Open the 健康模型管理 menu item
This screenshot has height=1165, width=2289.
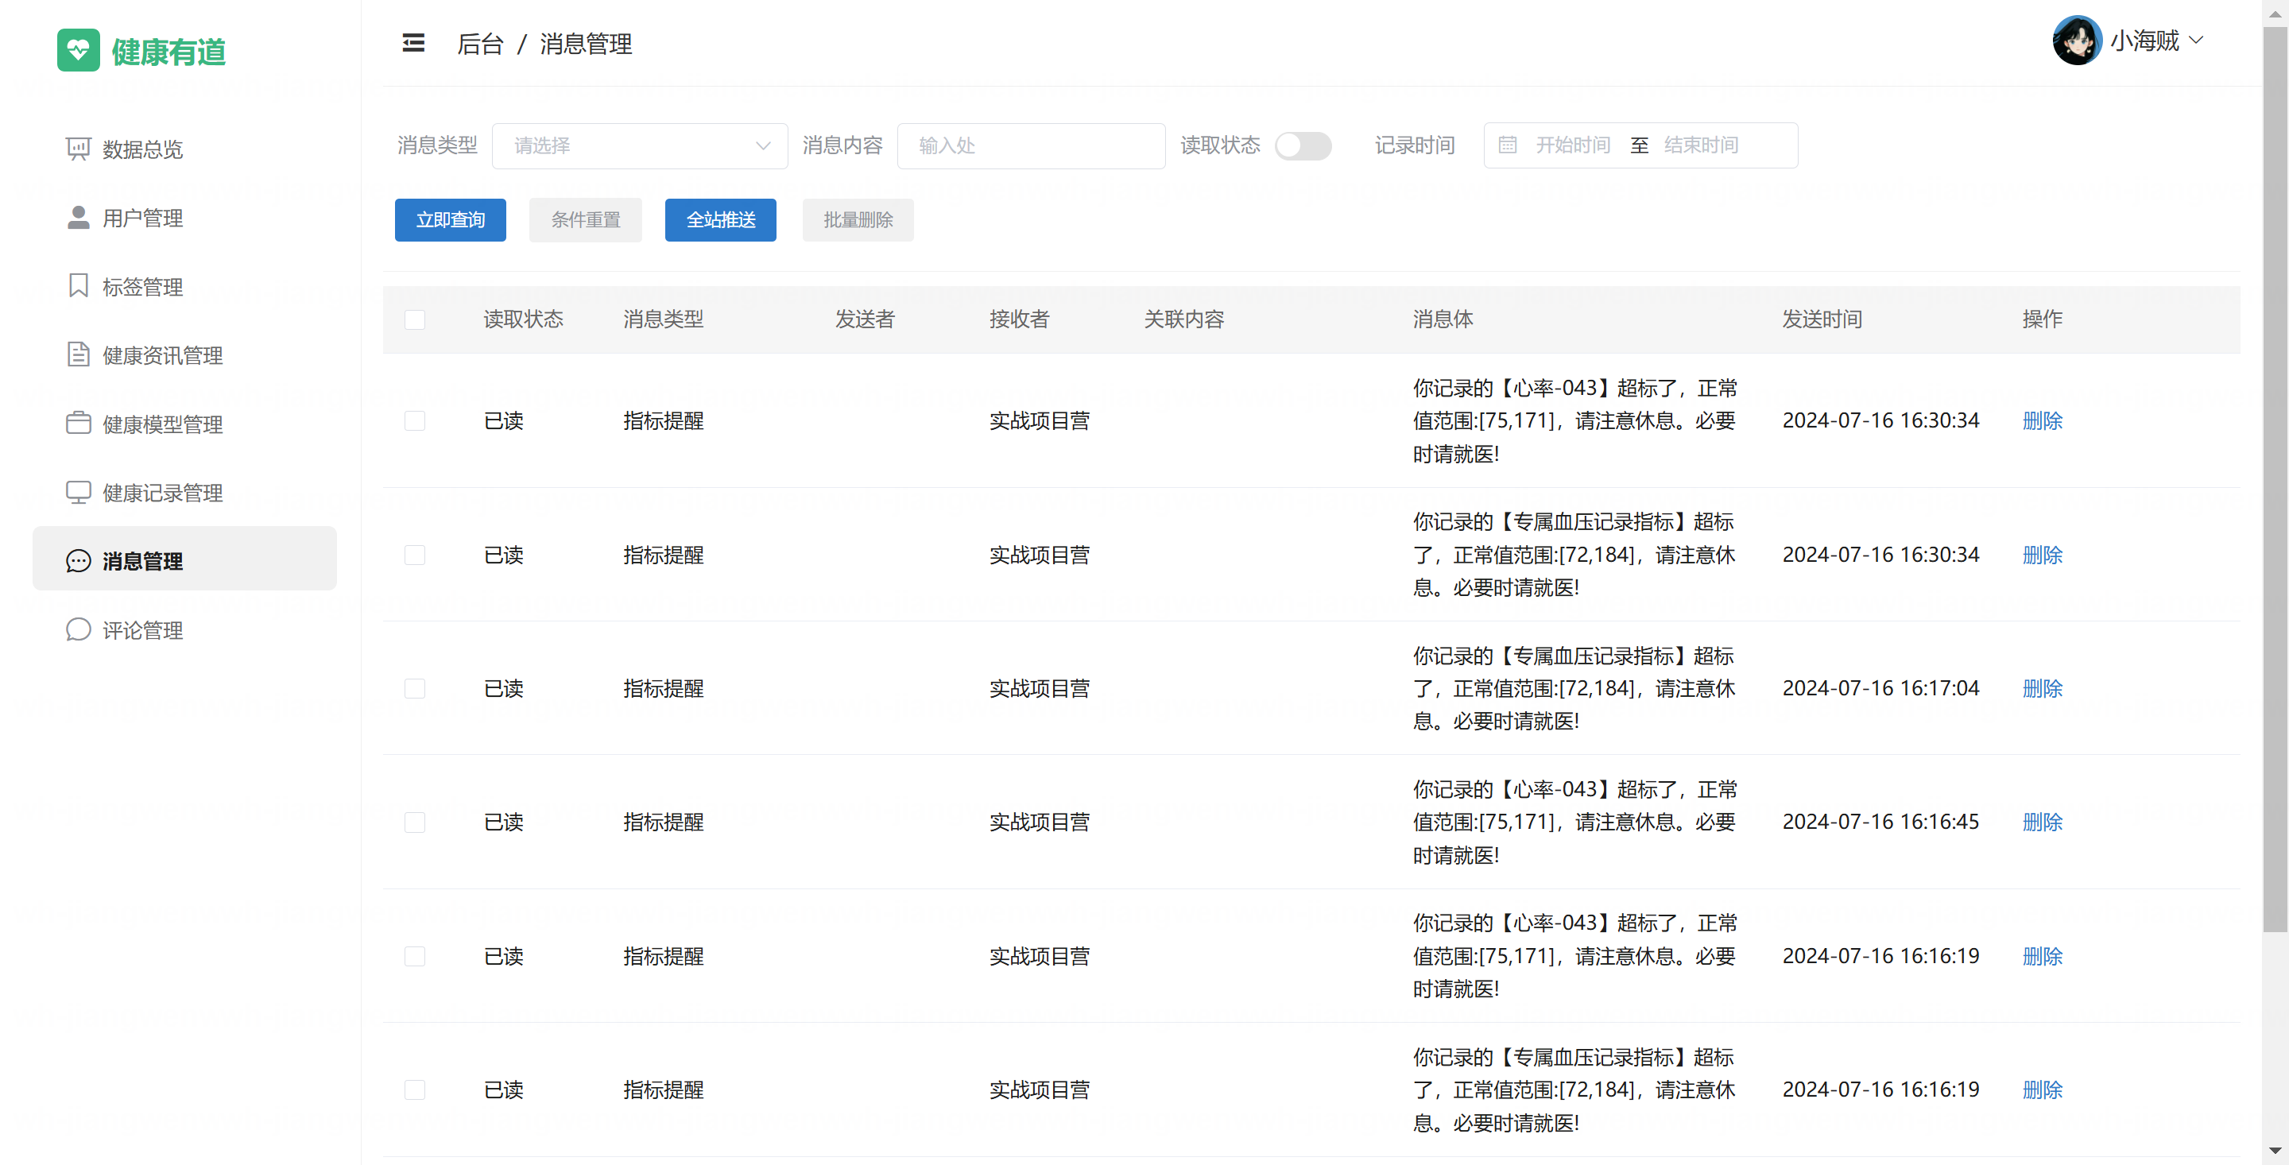click(x=163, y=424)
